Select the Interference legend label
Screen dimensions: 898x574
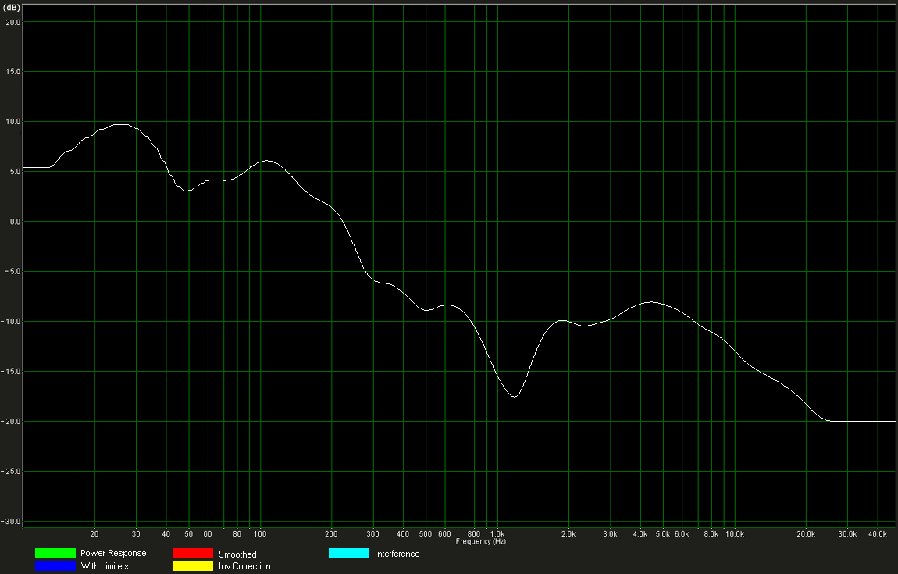(397, 554)
